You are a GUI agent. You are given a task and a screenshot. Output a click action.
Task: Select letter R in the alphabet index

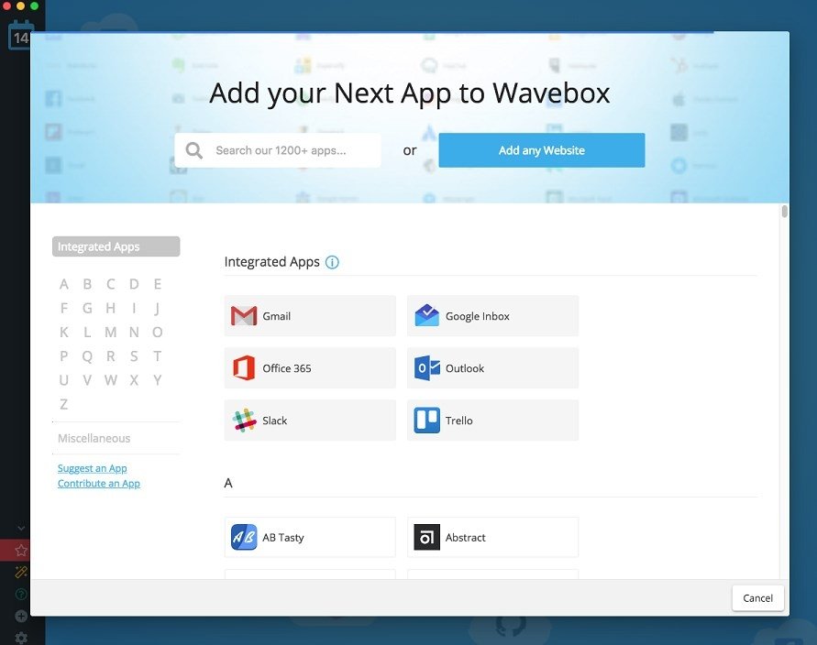111,356
